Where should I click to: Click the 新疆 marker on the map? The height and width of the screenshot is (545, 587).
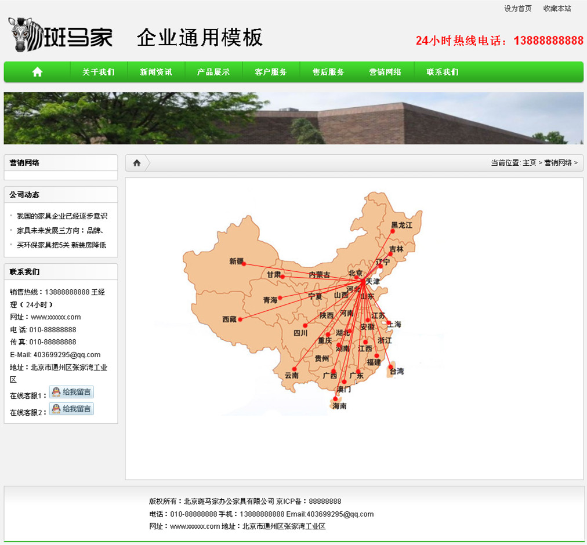(x=244, y=264)
